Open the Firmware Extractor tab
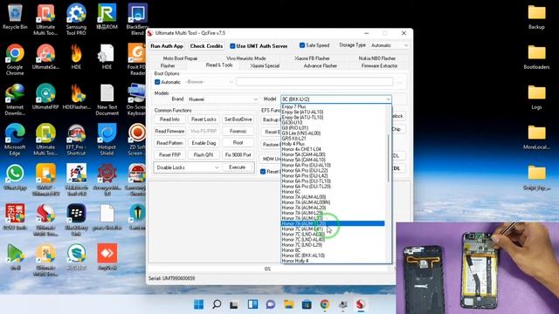The image size is (559, 314). (379, 66)
